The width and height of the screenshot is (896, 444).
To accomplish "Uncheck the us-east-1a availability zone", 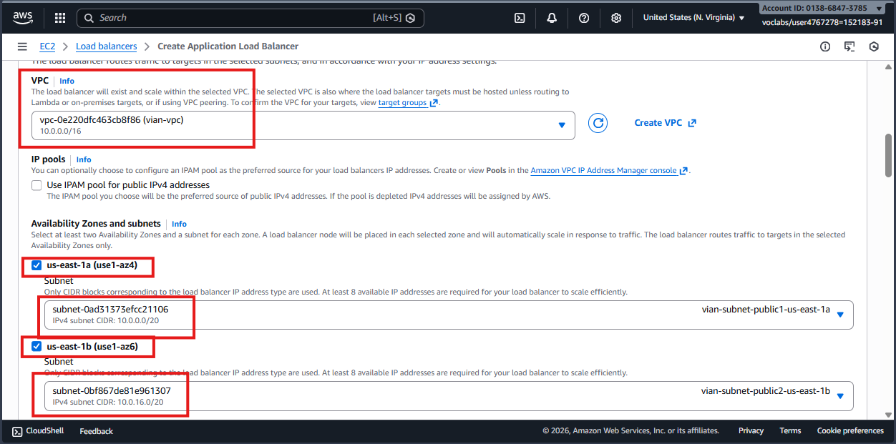I will (x=36, y=265).
